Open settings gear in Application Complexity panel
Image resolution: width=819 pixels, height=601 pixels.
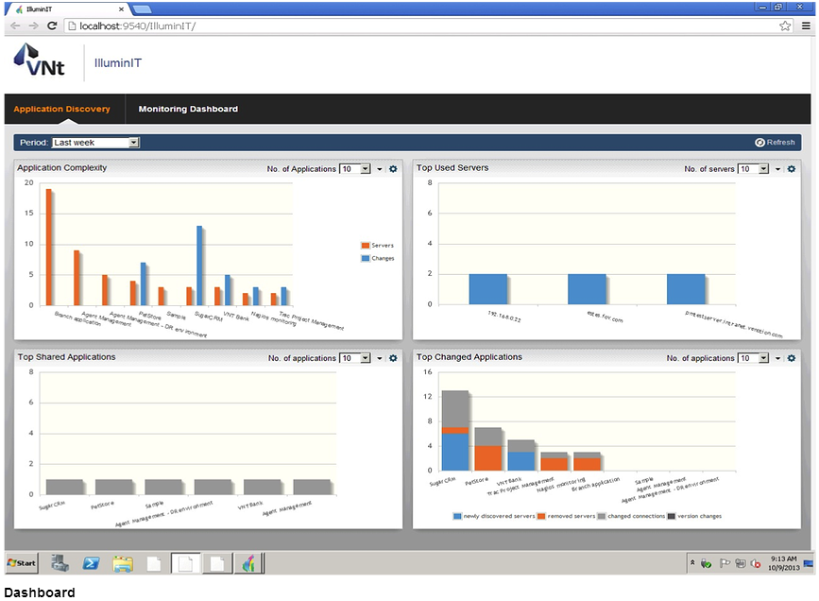[394, 169]
